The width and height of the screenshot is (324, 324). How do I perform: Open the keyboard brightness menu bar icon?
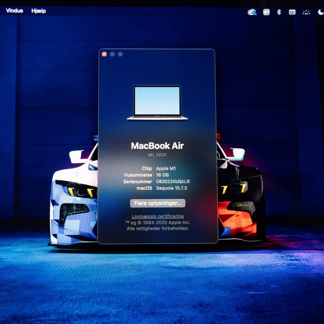306,12
